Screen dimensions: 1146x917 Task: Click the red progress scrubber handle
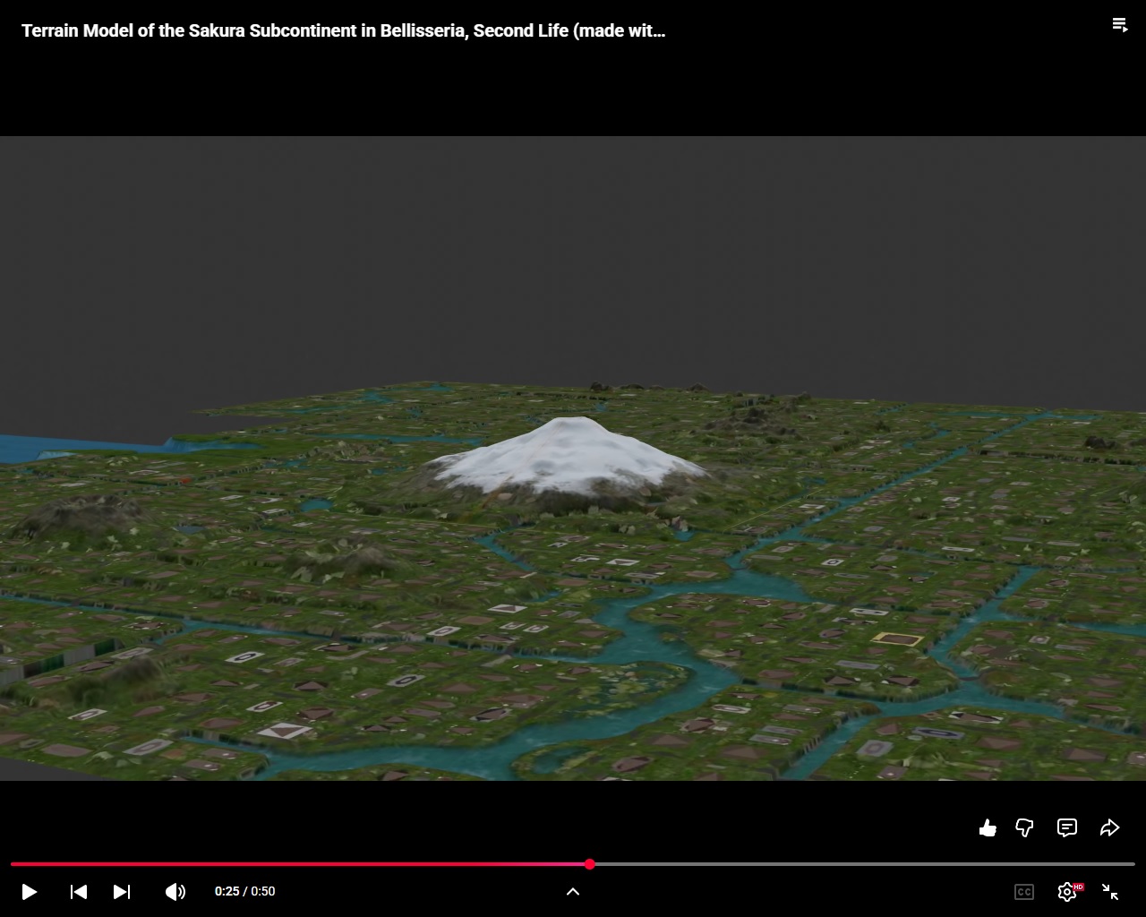click(590, 864)
